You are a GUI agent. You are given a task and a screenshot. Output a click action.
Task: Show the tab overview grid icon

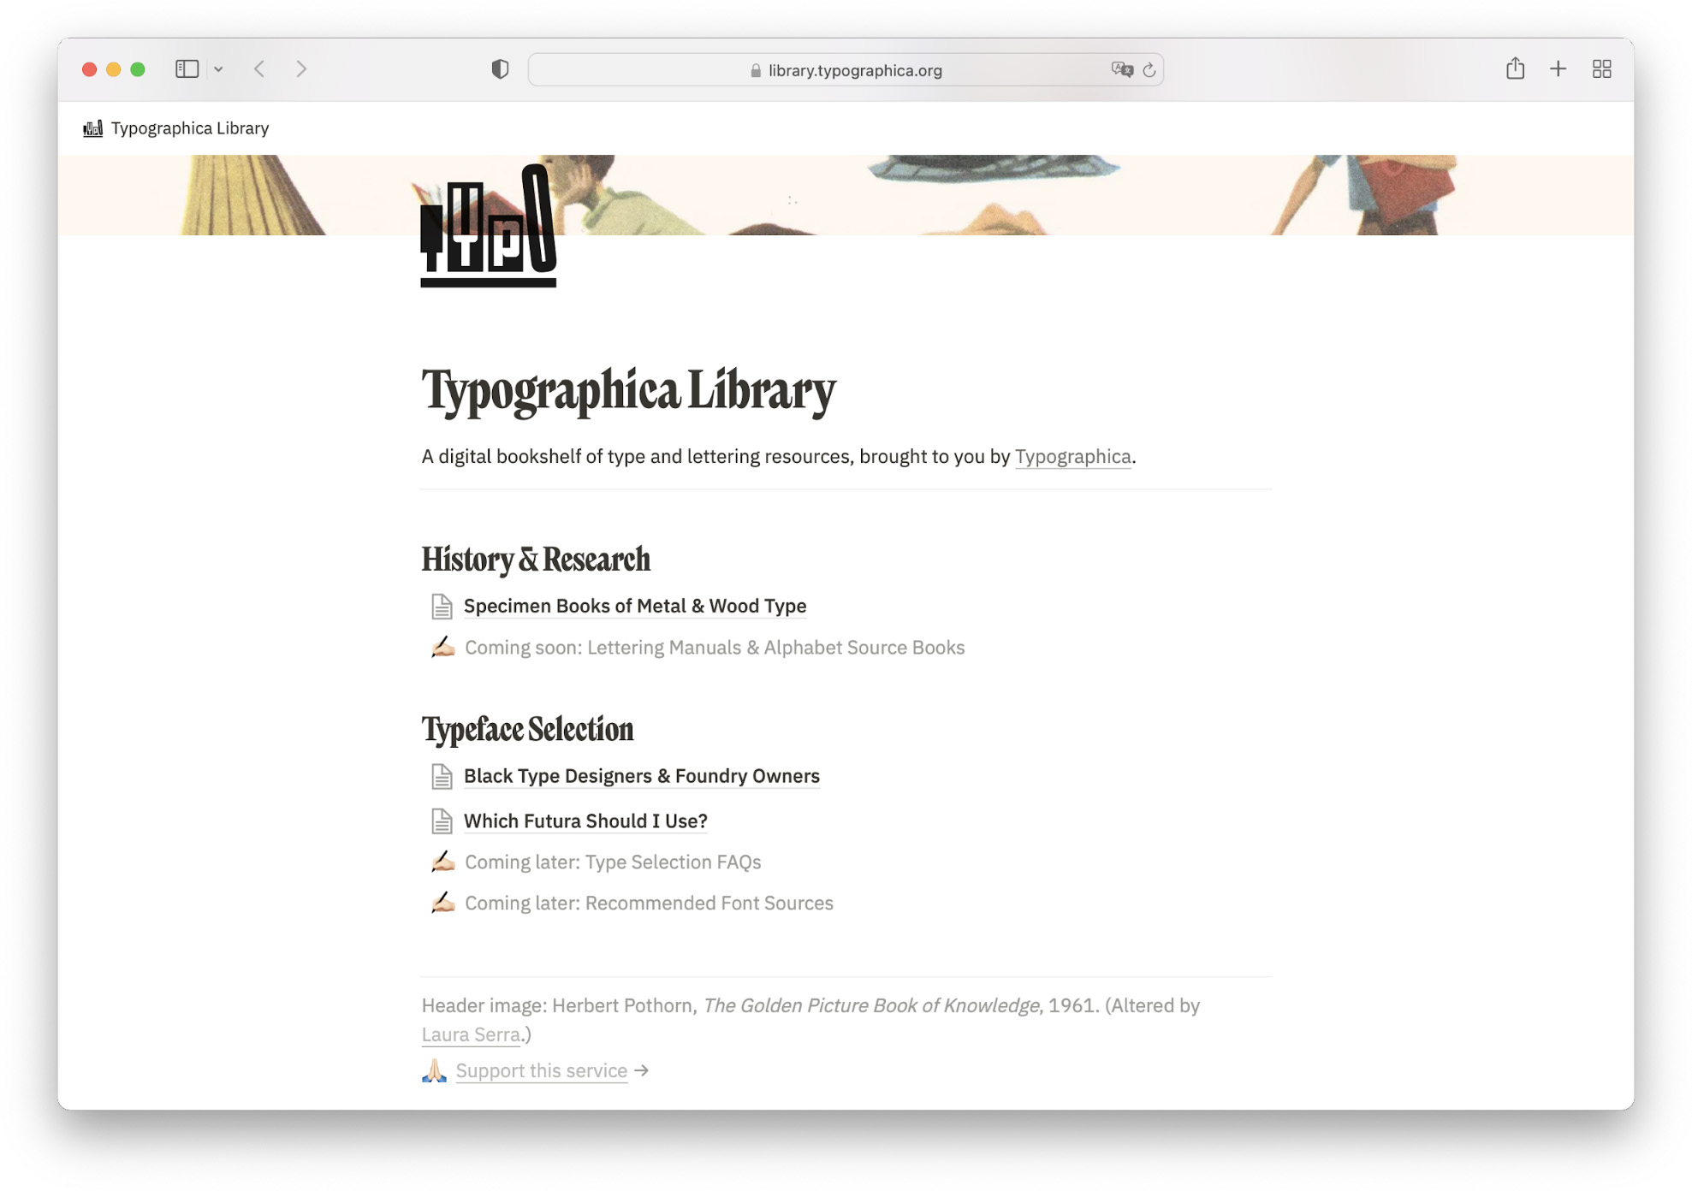[x=1602, y=69]
